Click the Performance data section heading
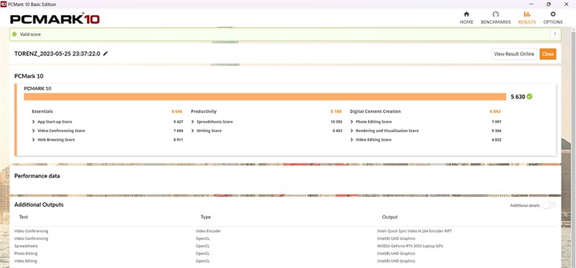 click(x=37, y=176)
